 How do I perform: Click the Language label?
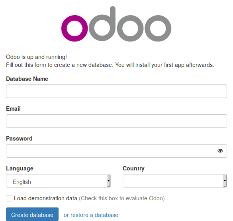pos(20,168)
